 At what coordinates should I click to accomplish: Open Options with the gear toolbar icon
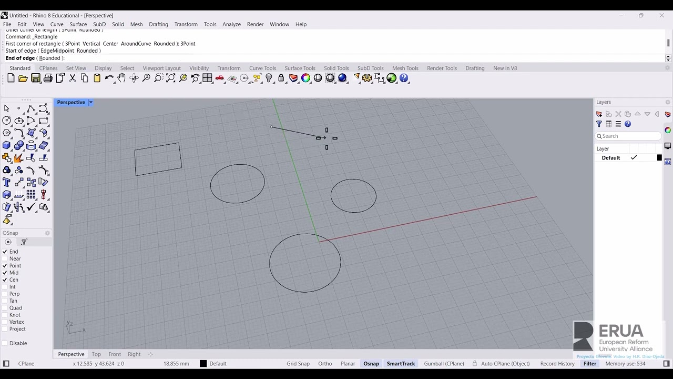click(x=367, y=78)
